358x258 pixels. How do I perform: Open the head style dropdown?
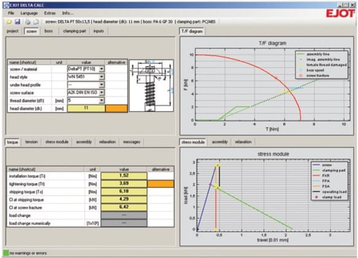102,77
